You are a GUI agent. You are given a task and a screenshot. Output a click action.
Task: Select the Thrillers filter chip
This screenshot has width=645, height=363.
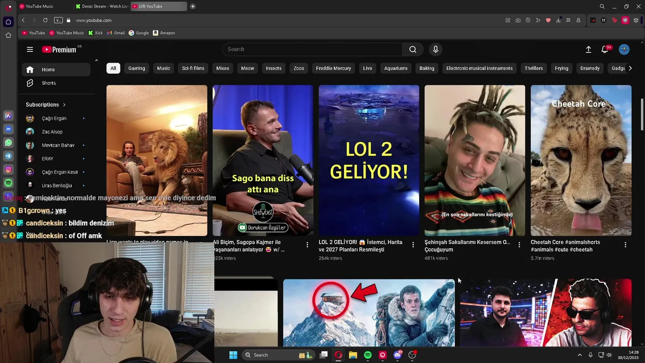coord(534,68)
